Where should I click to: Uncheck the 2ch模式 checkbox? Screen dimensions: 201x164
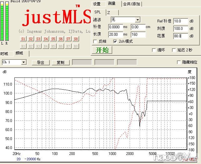pos(115,41)
